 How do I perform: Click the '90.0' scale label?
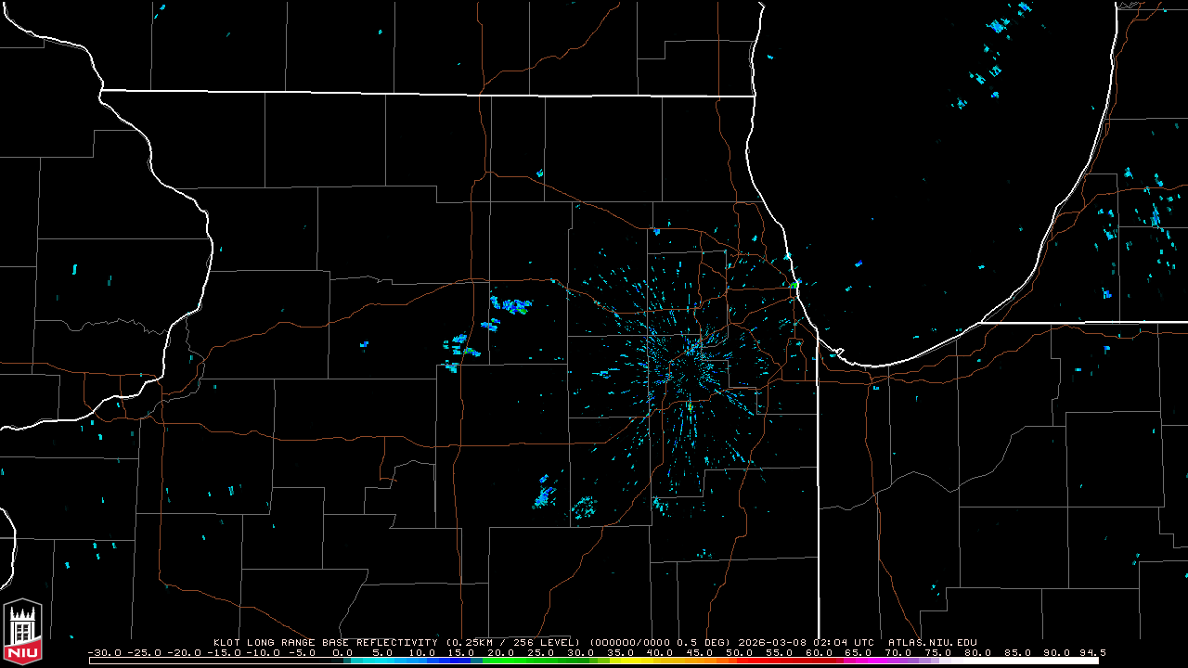click(1057, 653)
